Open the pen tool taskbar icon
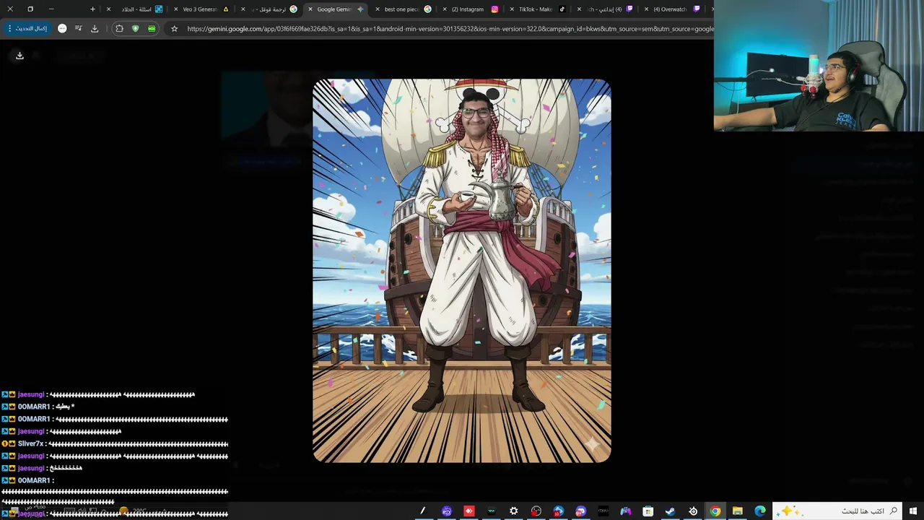924x520 pixels. [422, 511]
